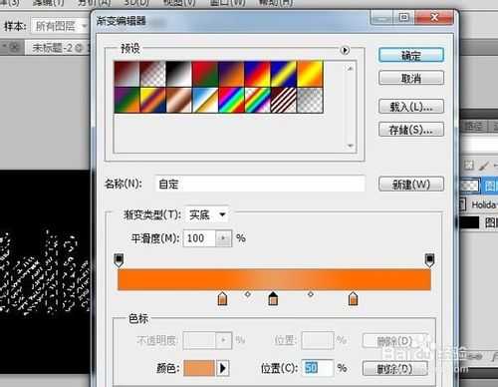This screenshot has height=387, width=498.
Task: Open the presets flyout menu arrow
Action: point(345,50)
